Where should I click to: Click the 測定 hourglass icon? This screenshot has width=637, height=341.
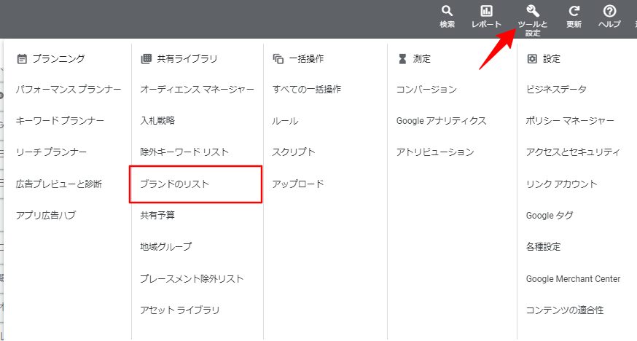402,58
